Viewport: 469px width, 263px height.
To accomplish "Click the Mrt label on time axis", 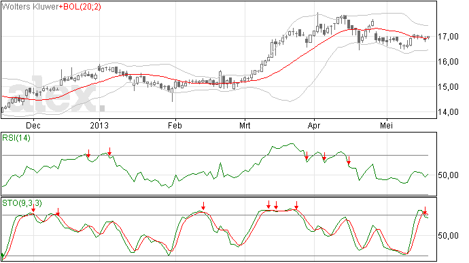I will point(245,125).
